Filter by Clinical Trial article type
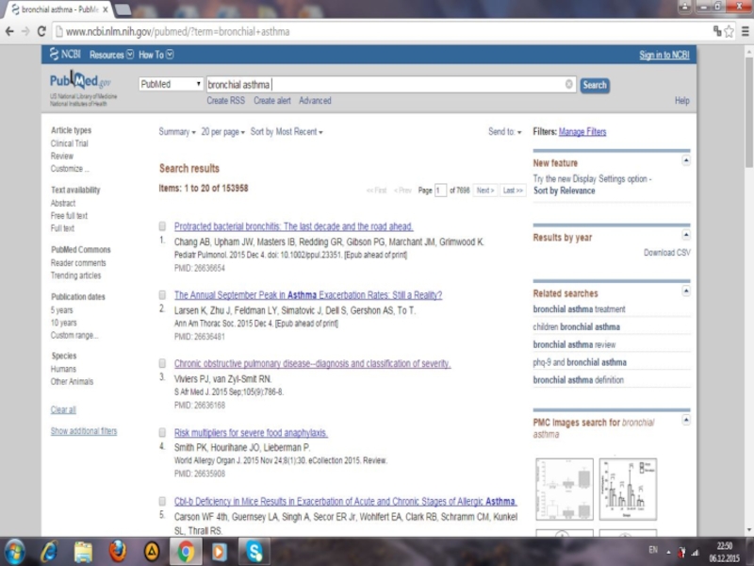 tap(69, 143)
